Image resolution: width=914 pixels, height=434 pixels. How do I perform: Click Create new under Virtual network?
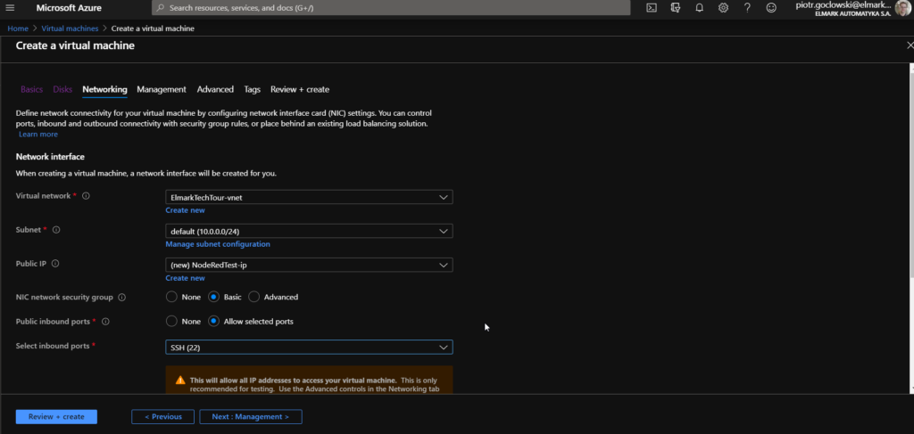click(185, 210)
